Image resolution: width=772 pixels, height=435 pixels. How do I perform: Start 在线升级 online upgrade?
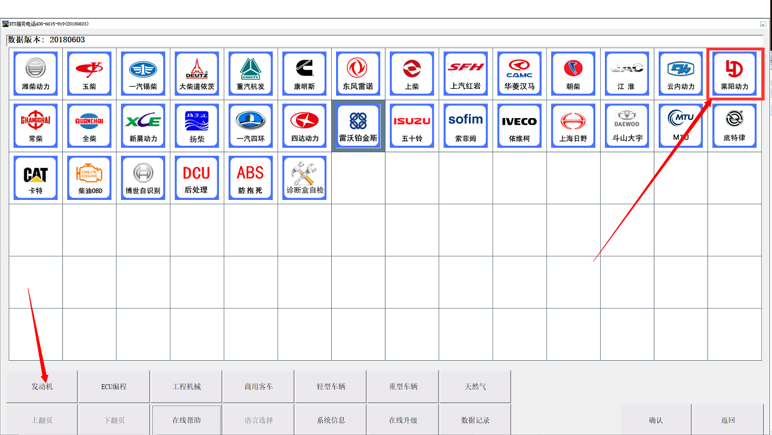click(403, 420)
